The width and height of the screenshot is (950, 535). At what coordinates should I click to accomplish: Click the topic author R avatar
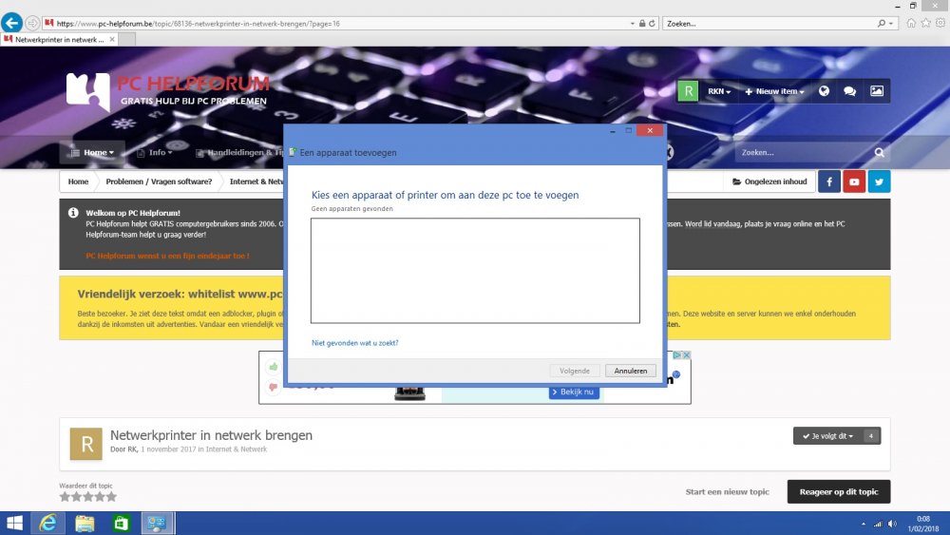(86, 444)
